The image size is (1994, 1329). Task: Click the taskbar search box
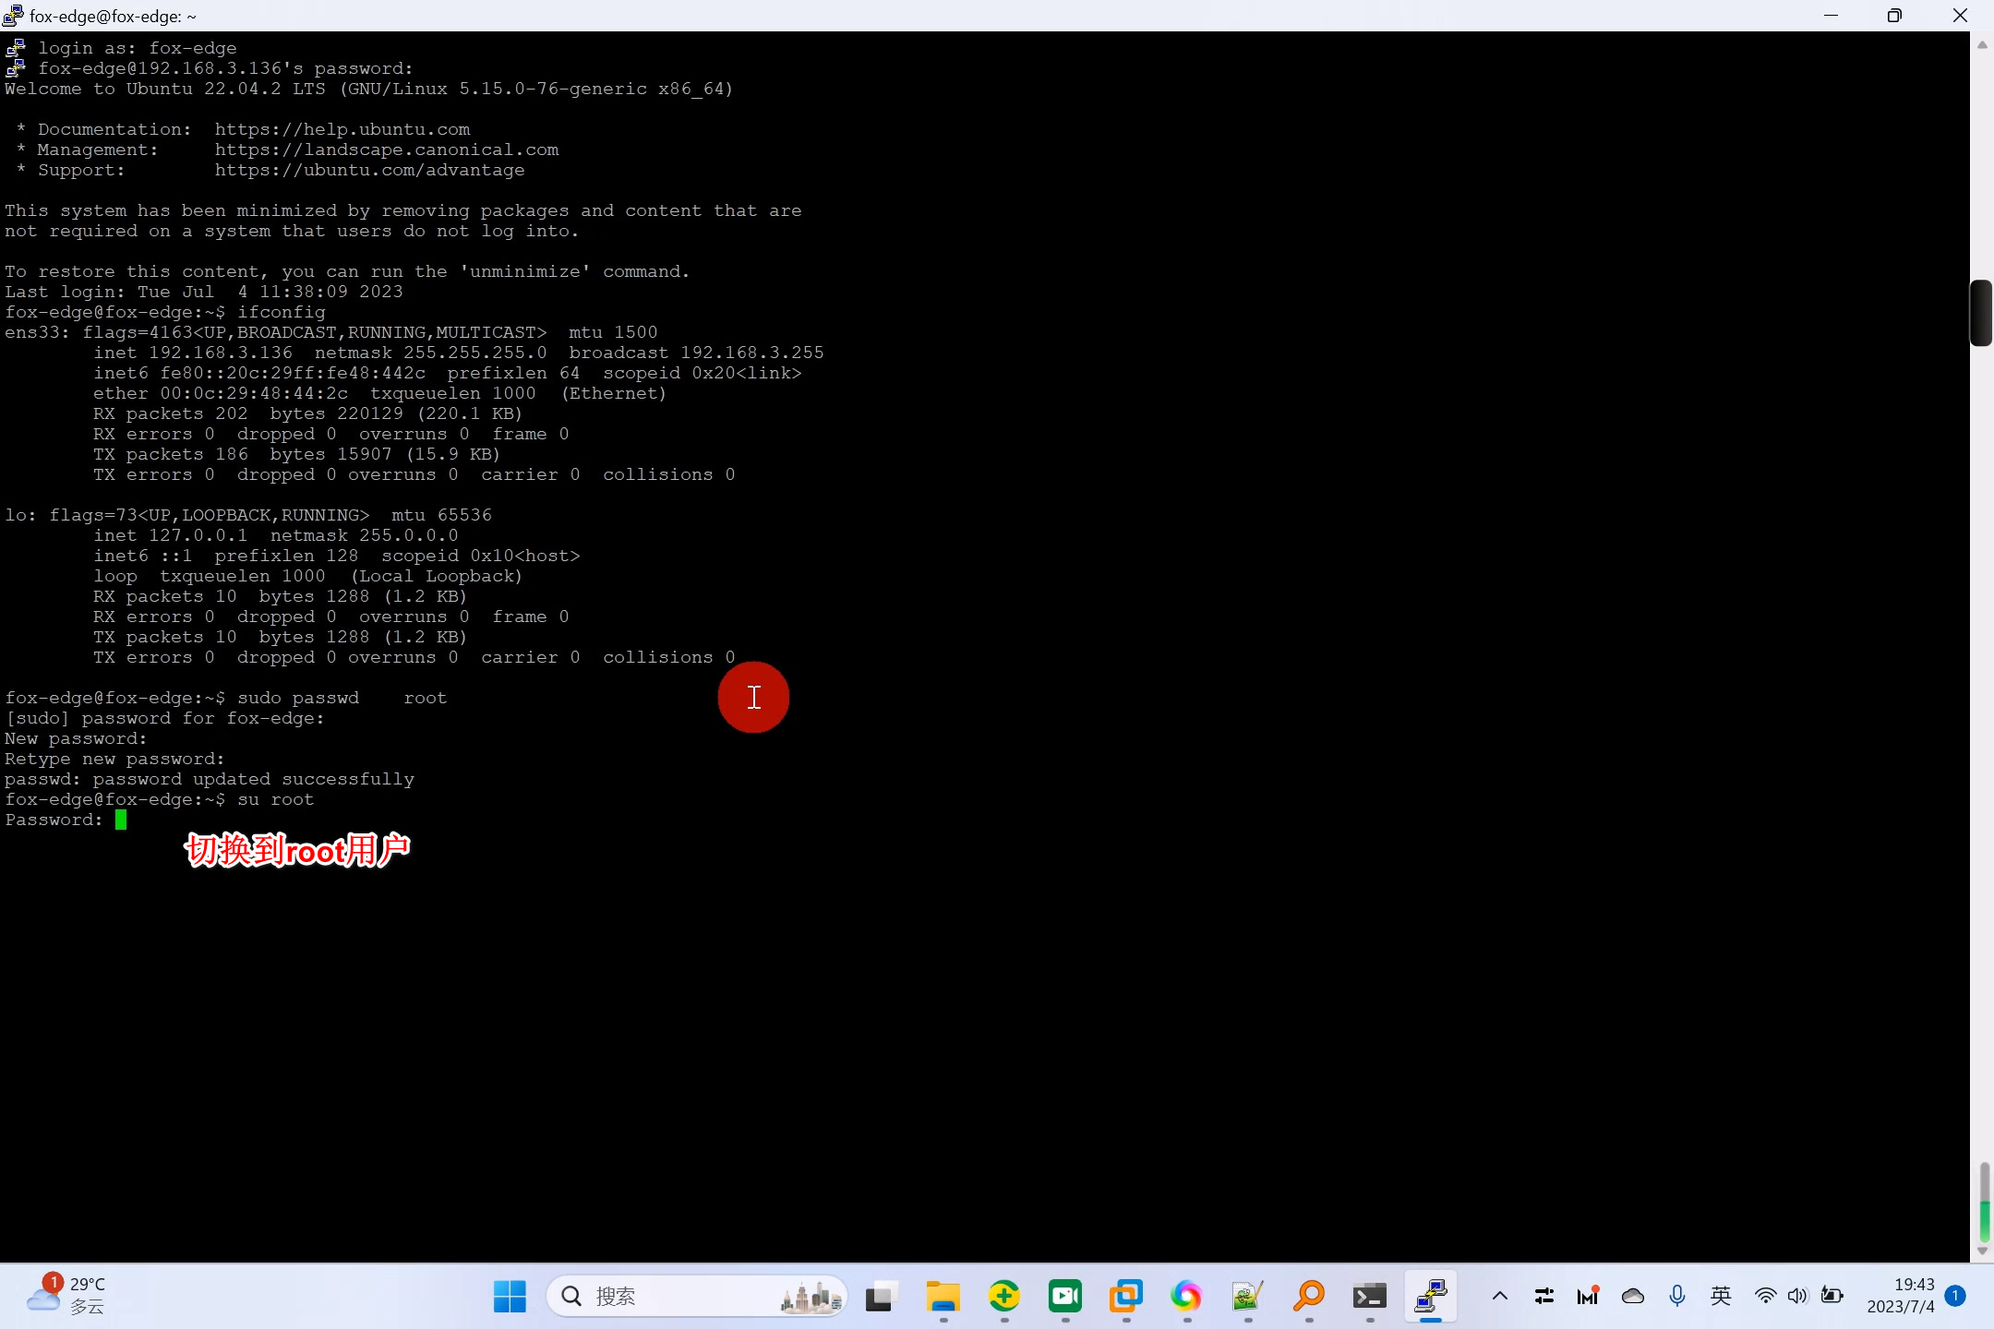697,1297
